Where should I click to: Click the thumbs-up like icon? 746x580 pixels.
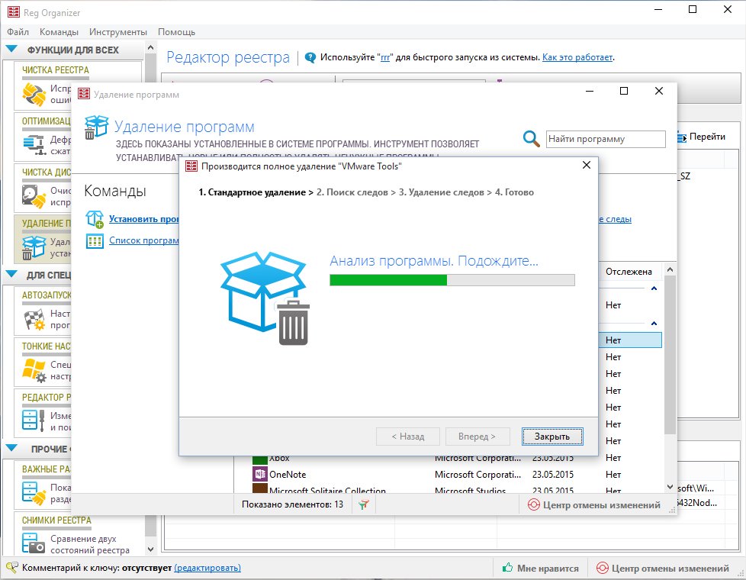click(x=507, y=568)
